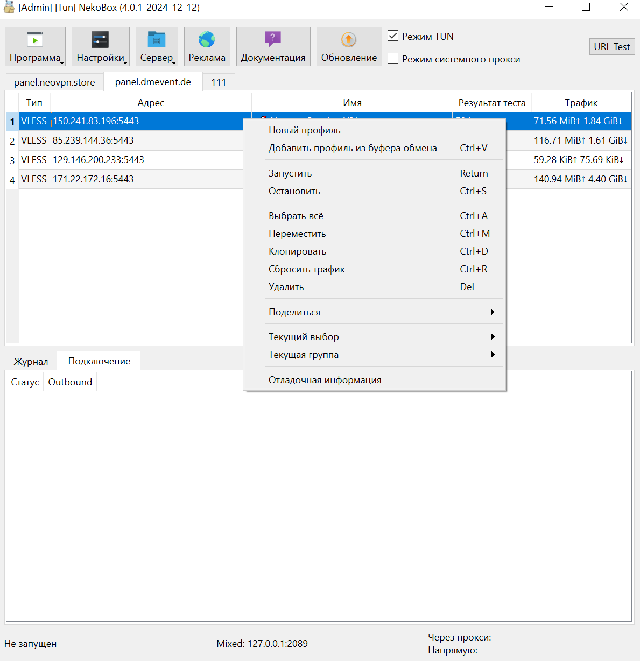This screenshot has width=640, height=661.
Task: Select the Подключение tab
Action: pyautogui.click(x=99, y=361)
